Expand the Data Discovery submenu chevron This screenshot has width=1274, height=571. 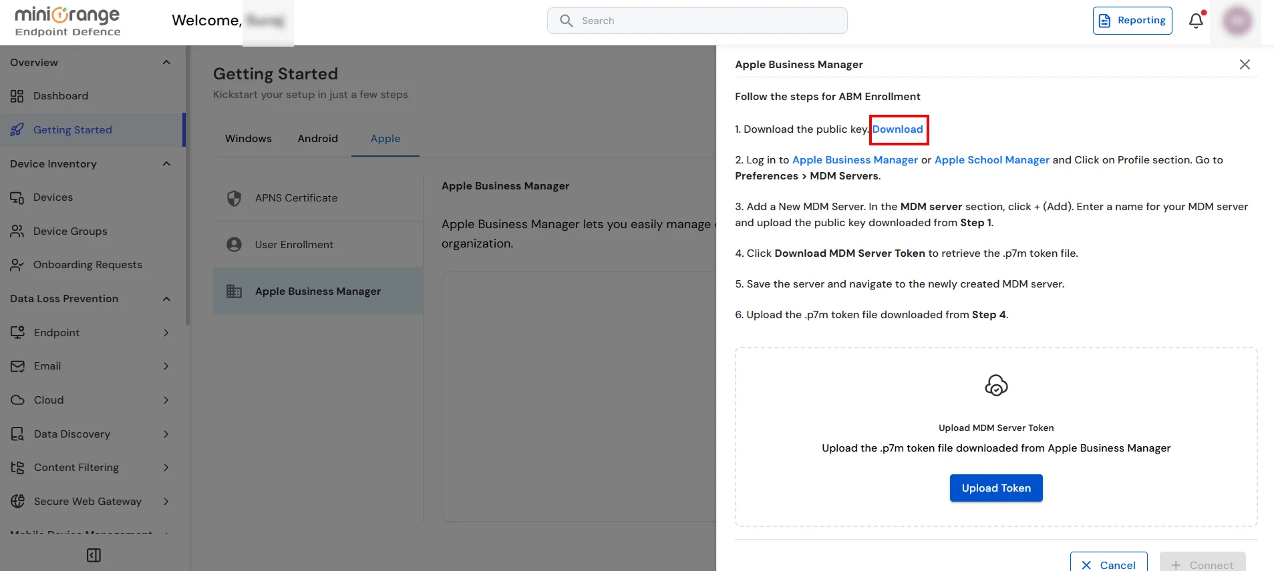(x=166, y=434)
